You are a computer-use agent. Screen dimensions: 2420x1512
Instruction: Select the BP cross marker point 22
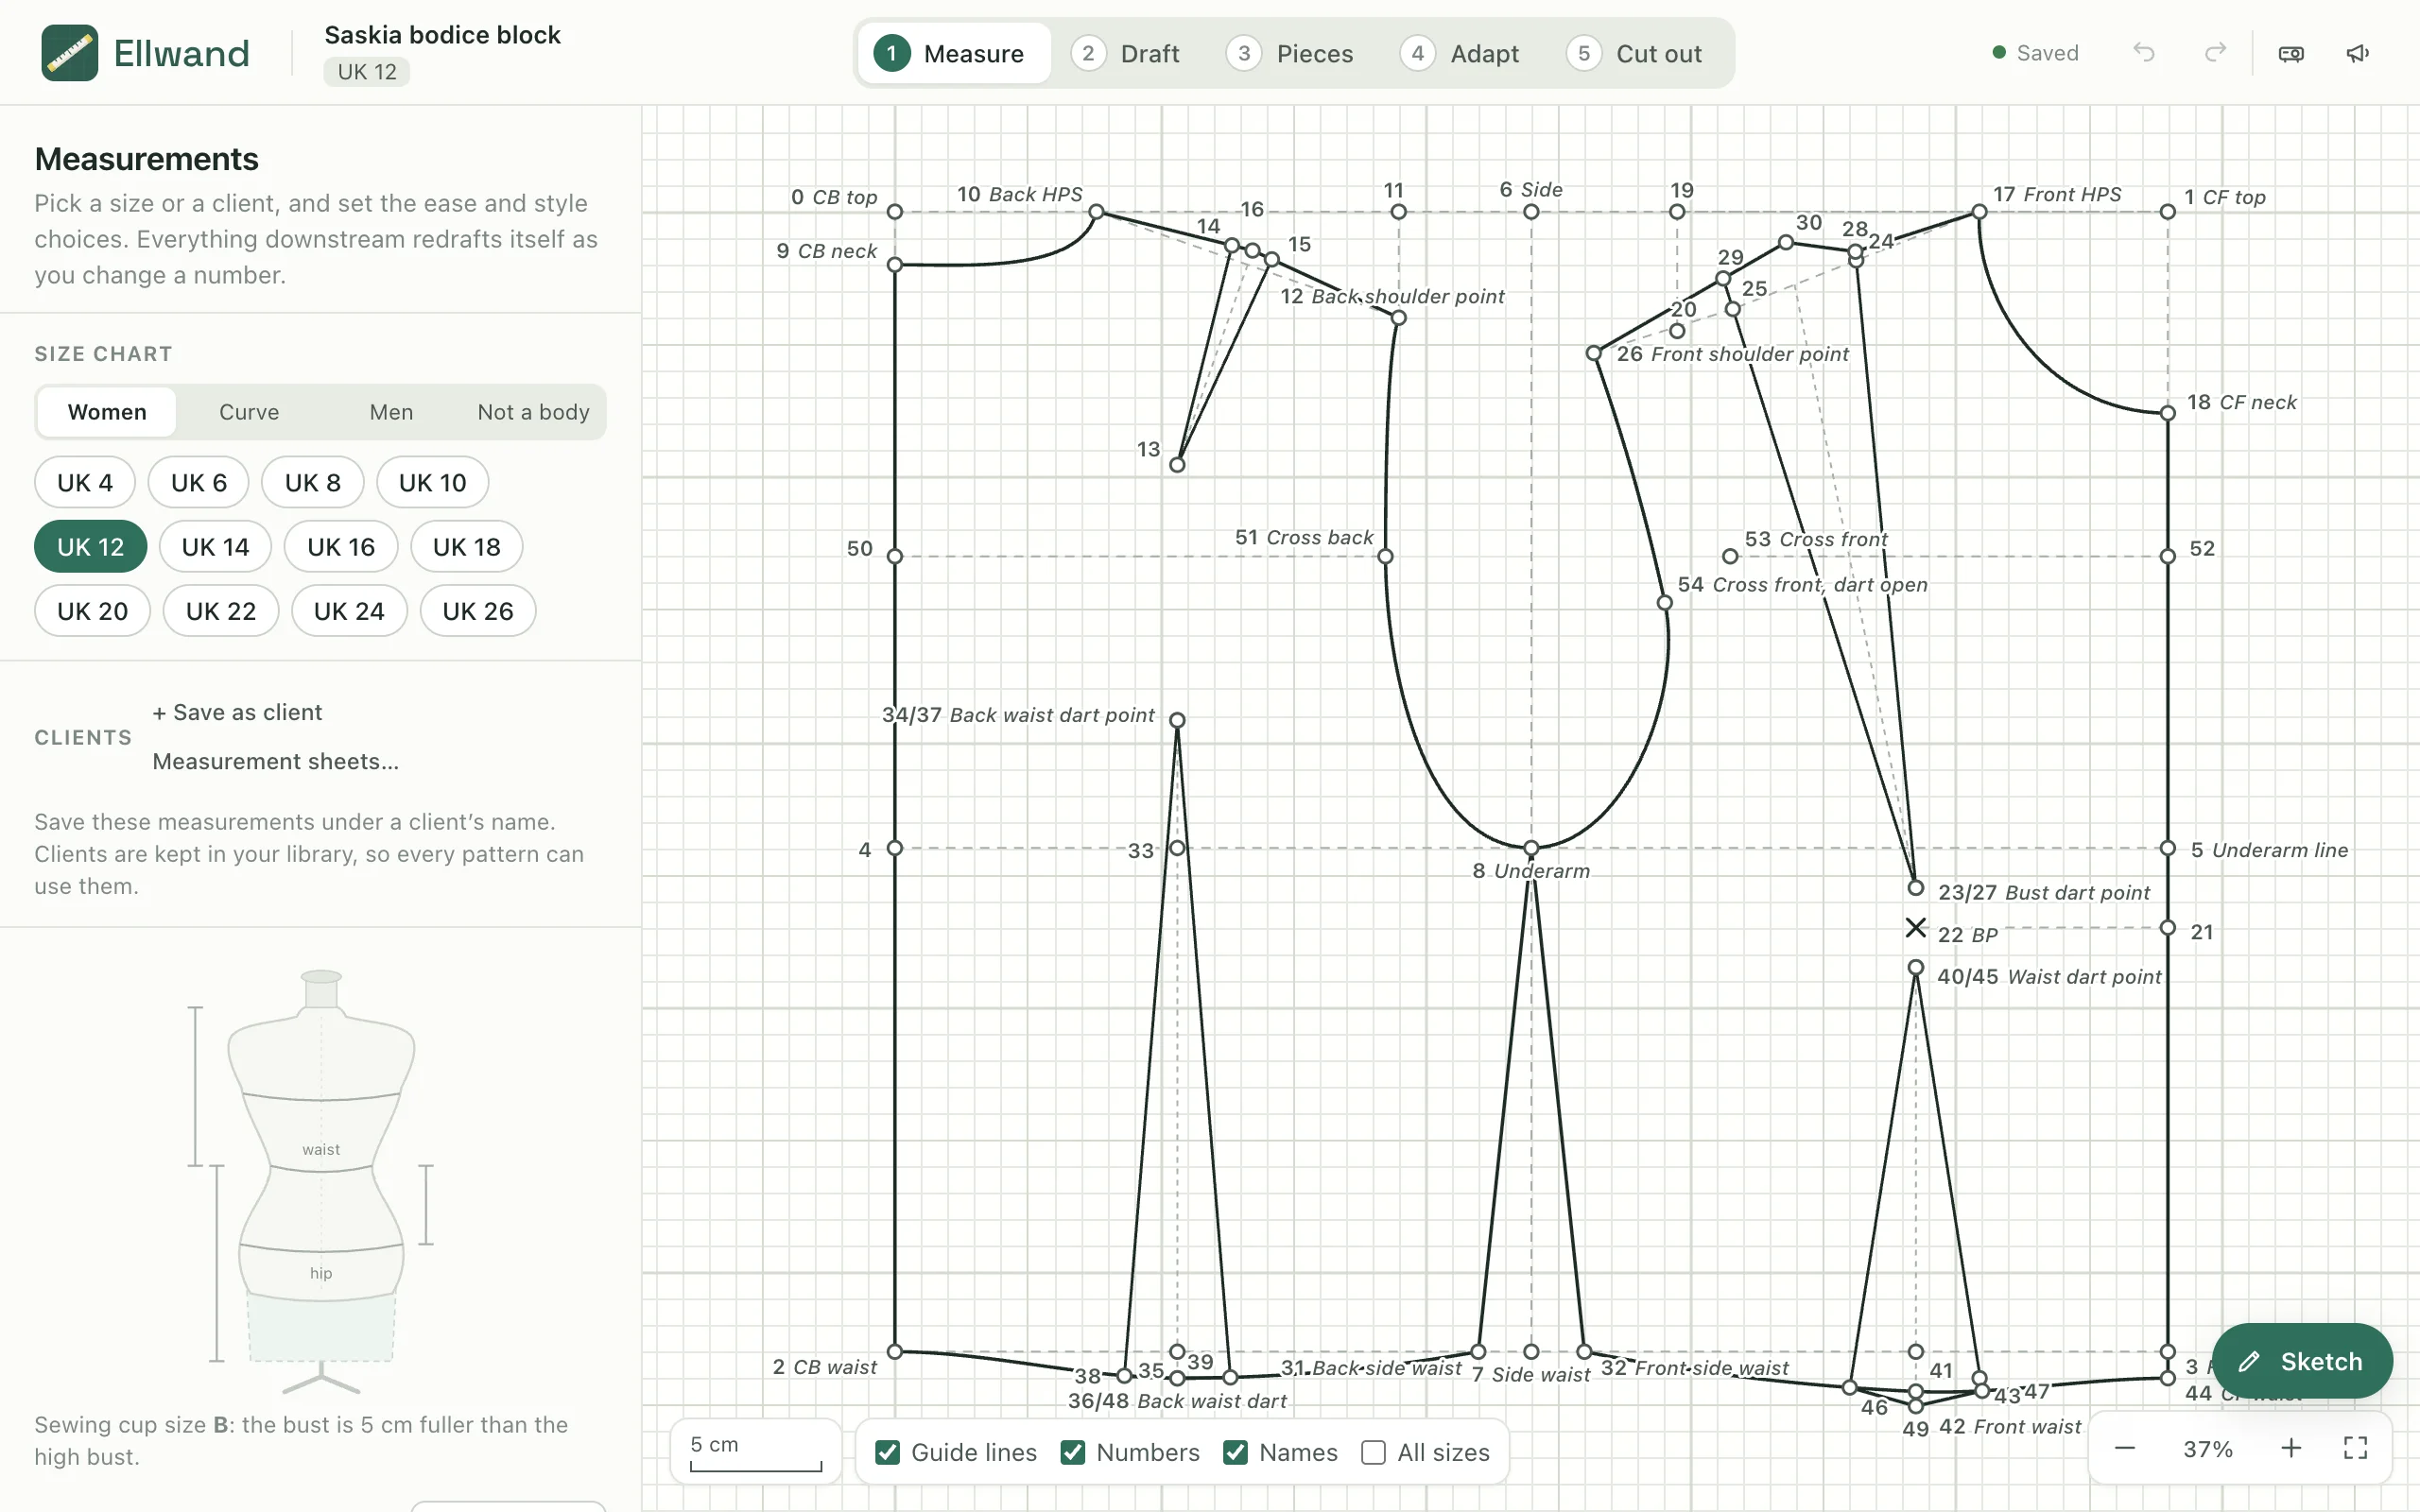pyautogui.click(x=1915, y=928)
